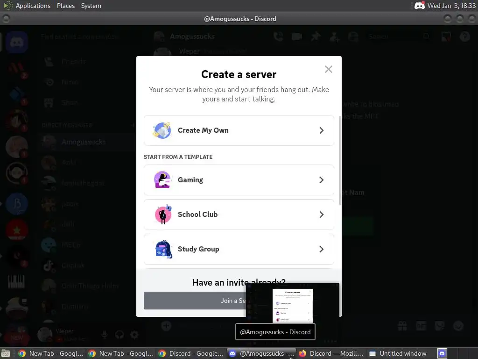Screen dimensions: 478x359
Task: Open the System menu
Action: [91, 6]
